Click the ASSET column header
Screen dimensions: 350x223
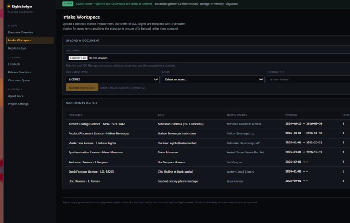tap(162, 115)
